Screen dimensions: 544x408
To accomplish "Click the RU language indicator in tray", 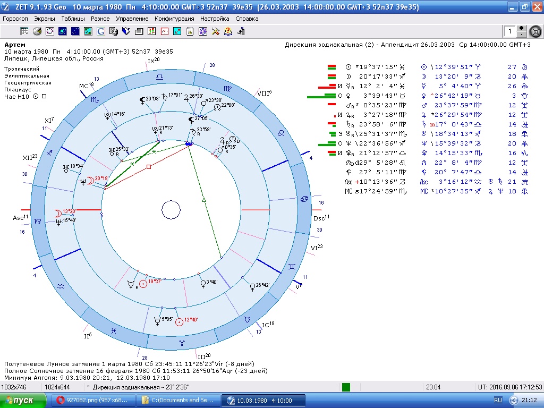I will click(498, 400).
